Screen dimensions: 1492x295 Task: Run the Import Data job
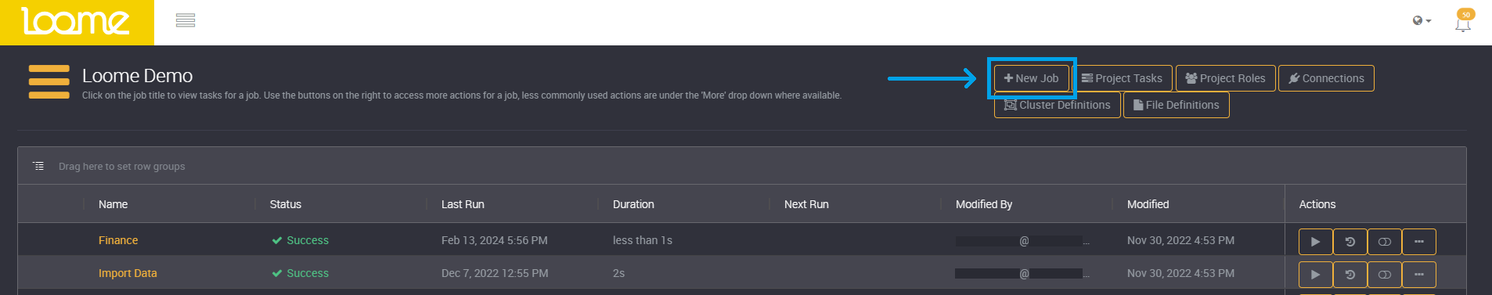pos(1315,275)
